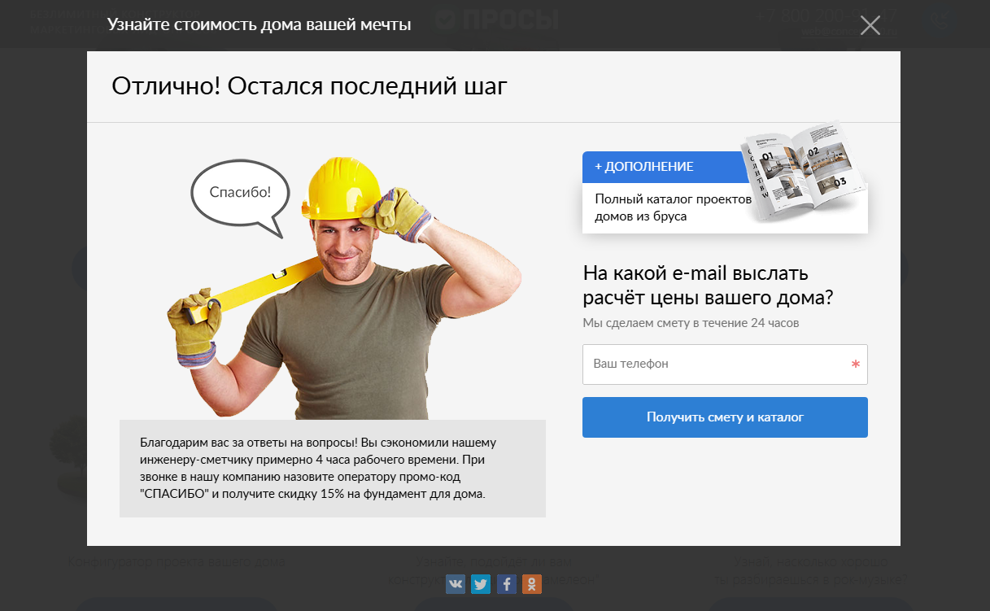This screenshot has height=611, width=990.
Task: Click the 'Ваш телефон' input field
Action: click(725, 364)
